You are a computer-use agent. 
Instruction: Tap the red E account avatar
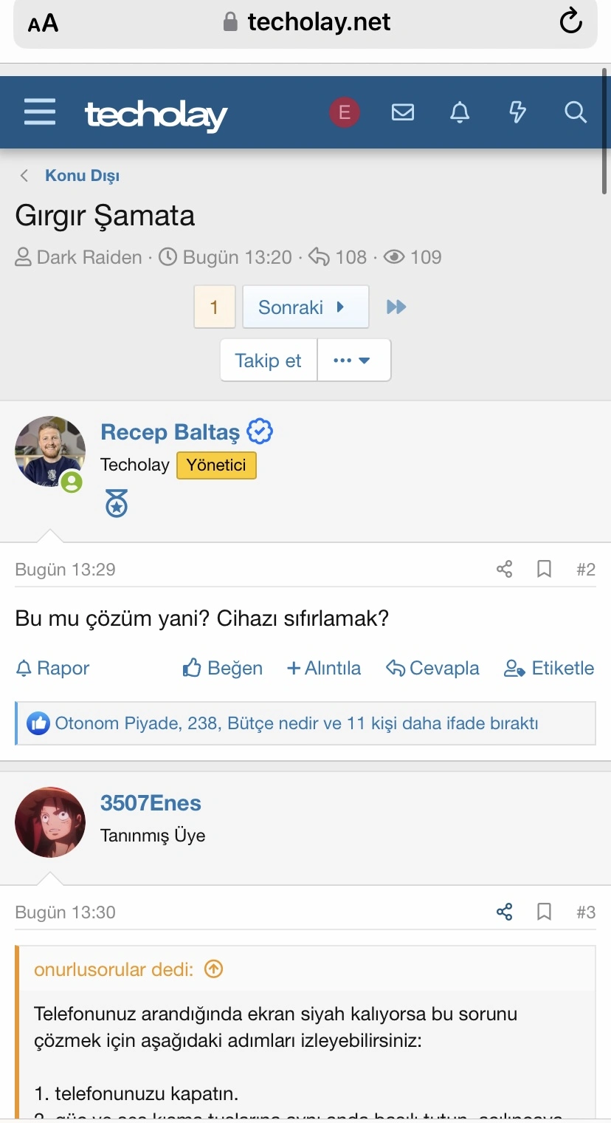(344, 112)
